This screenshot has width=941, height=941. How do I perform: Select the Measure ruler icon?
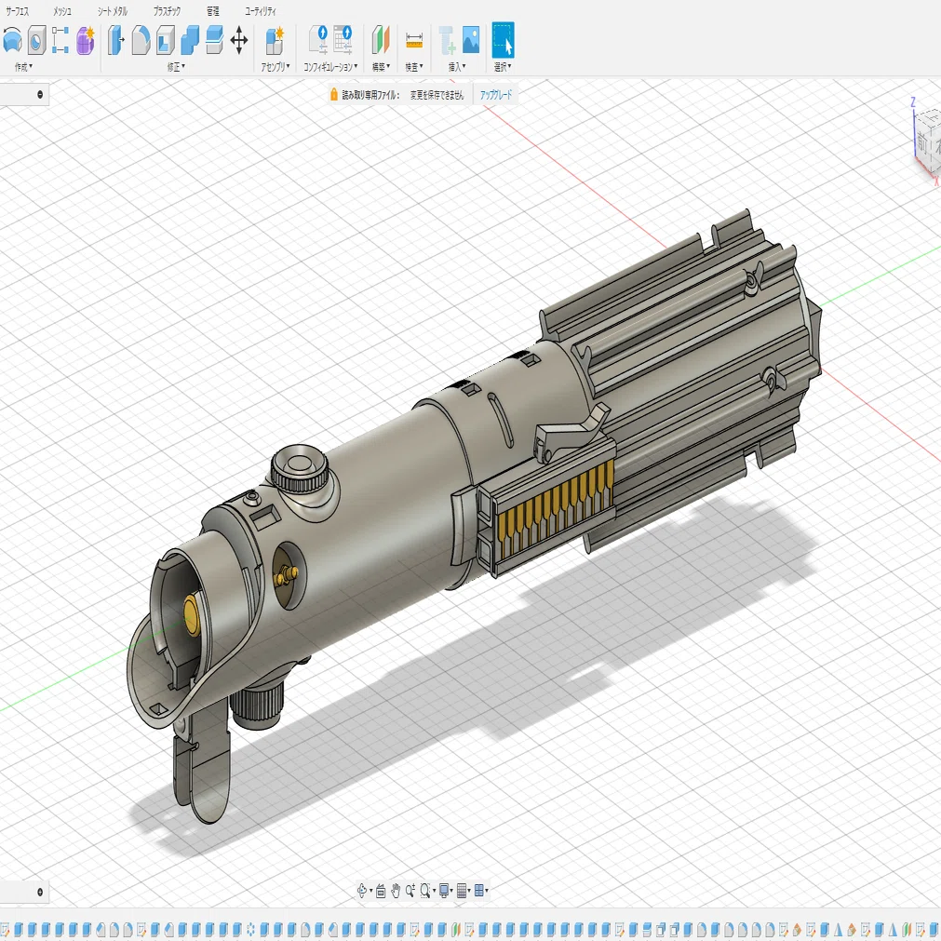point(414,40)
